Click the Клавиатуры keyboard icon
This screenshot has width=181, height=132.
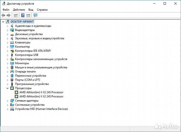(x=12, y=43)
